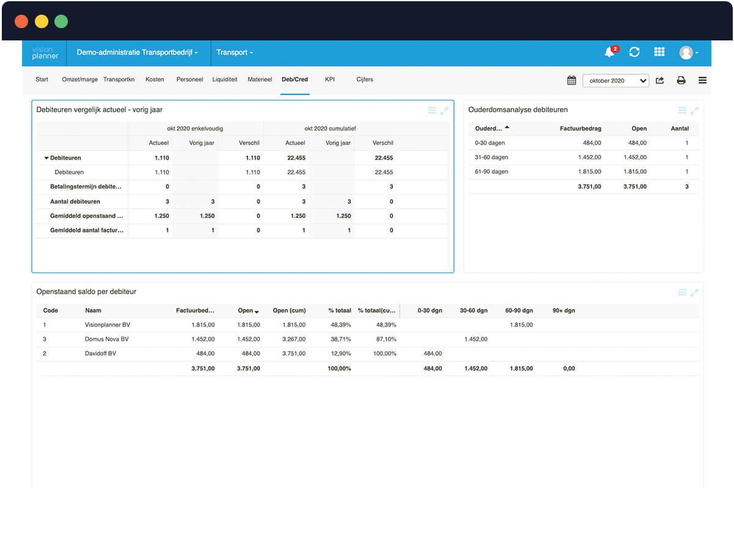Viewport: 734px width, 551px height.
Task: Sort by the Ouderdom column header
Action: coord(492,129)
